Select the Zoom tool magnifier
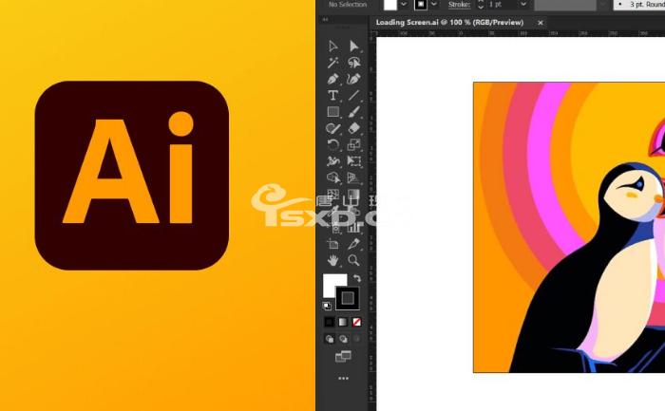665x411 pixels. [x=353, y=260]
